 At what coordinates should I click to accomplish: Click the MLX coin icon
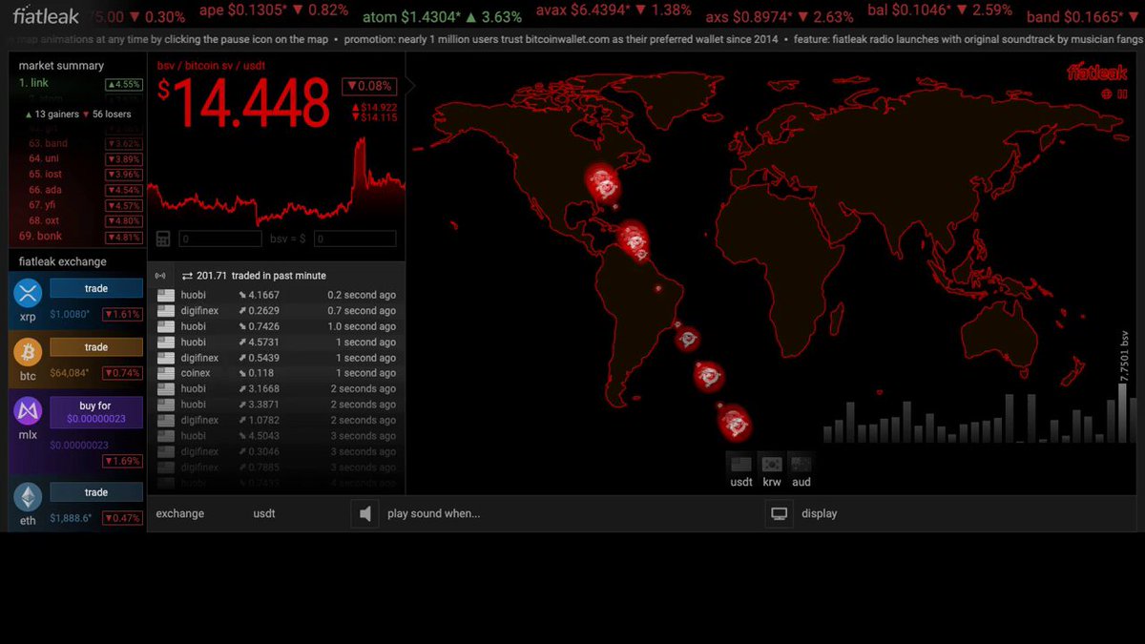tap(28, 411)
